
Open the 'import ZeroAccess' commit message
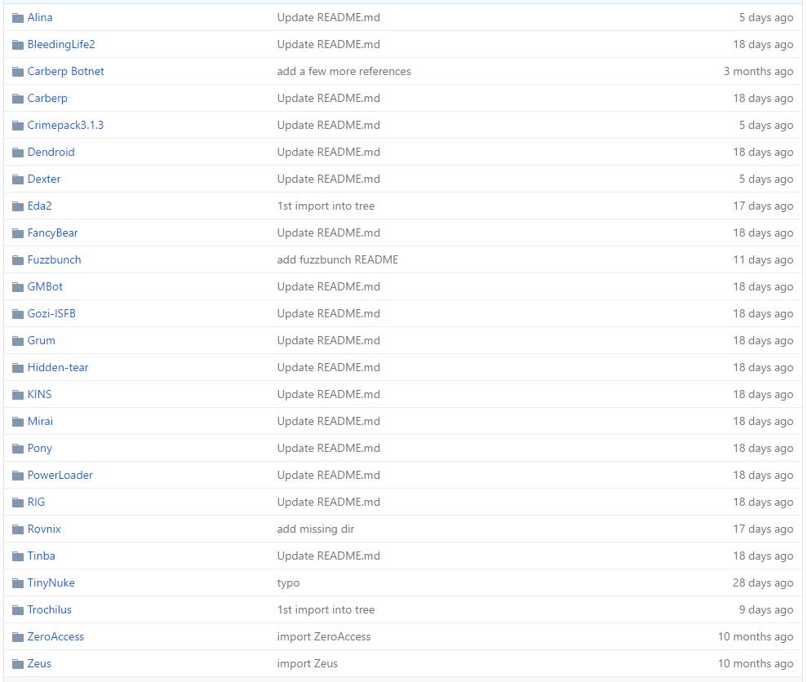pyautogui.click(x=323, y=636)
